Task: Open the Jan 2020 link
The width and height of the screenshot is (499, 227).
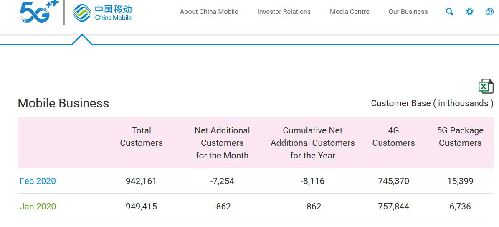Action: (38, 207)
